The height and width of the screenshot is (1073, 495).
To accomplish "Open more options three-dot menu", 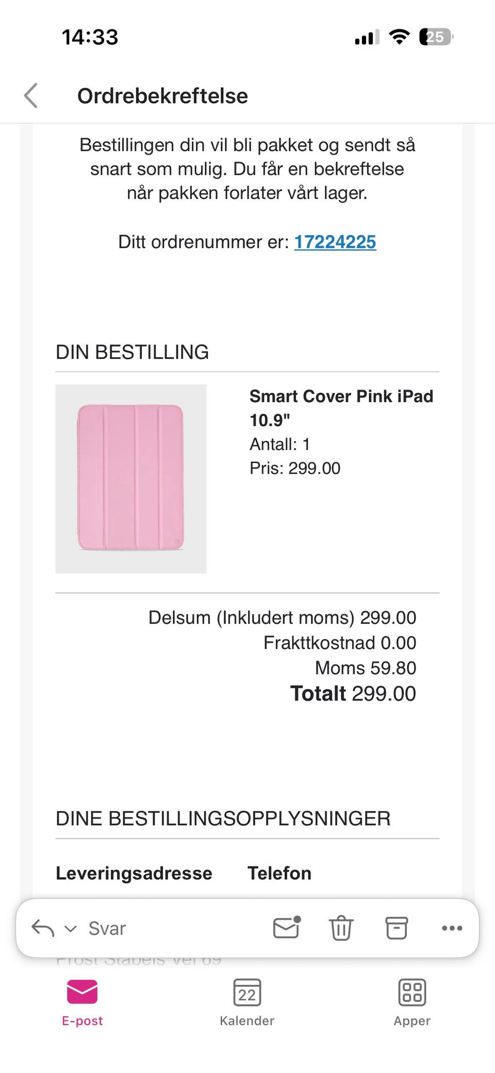I will [x=452, y=928].
